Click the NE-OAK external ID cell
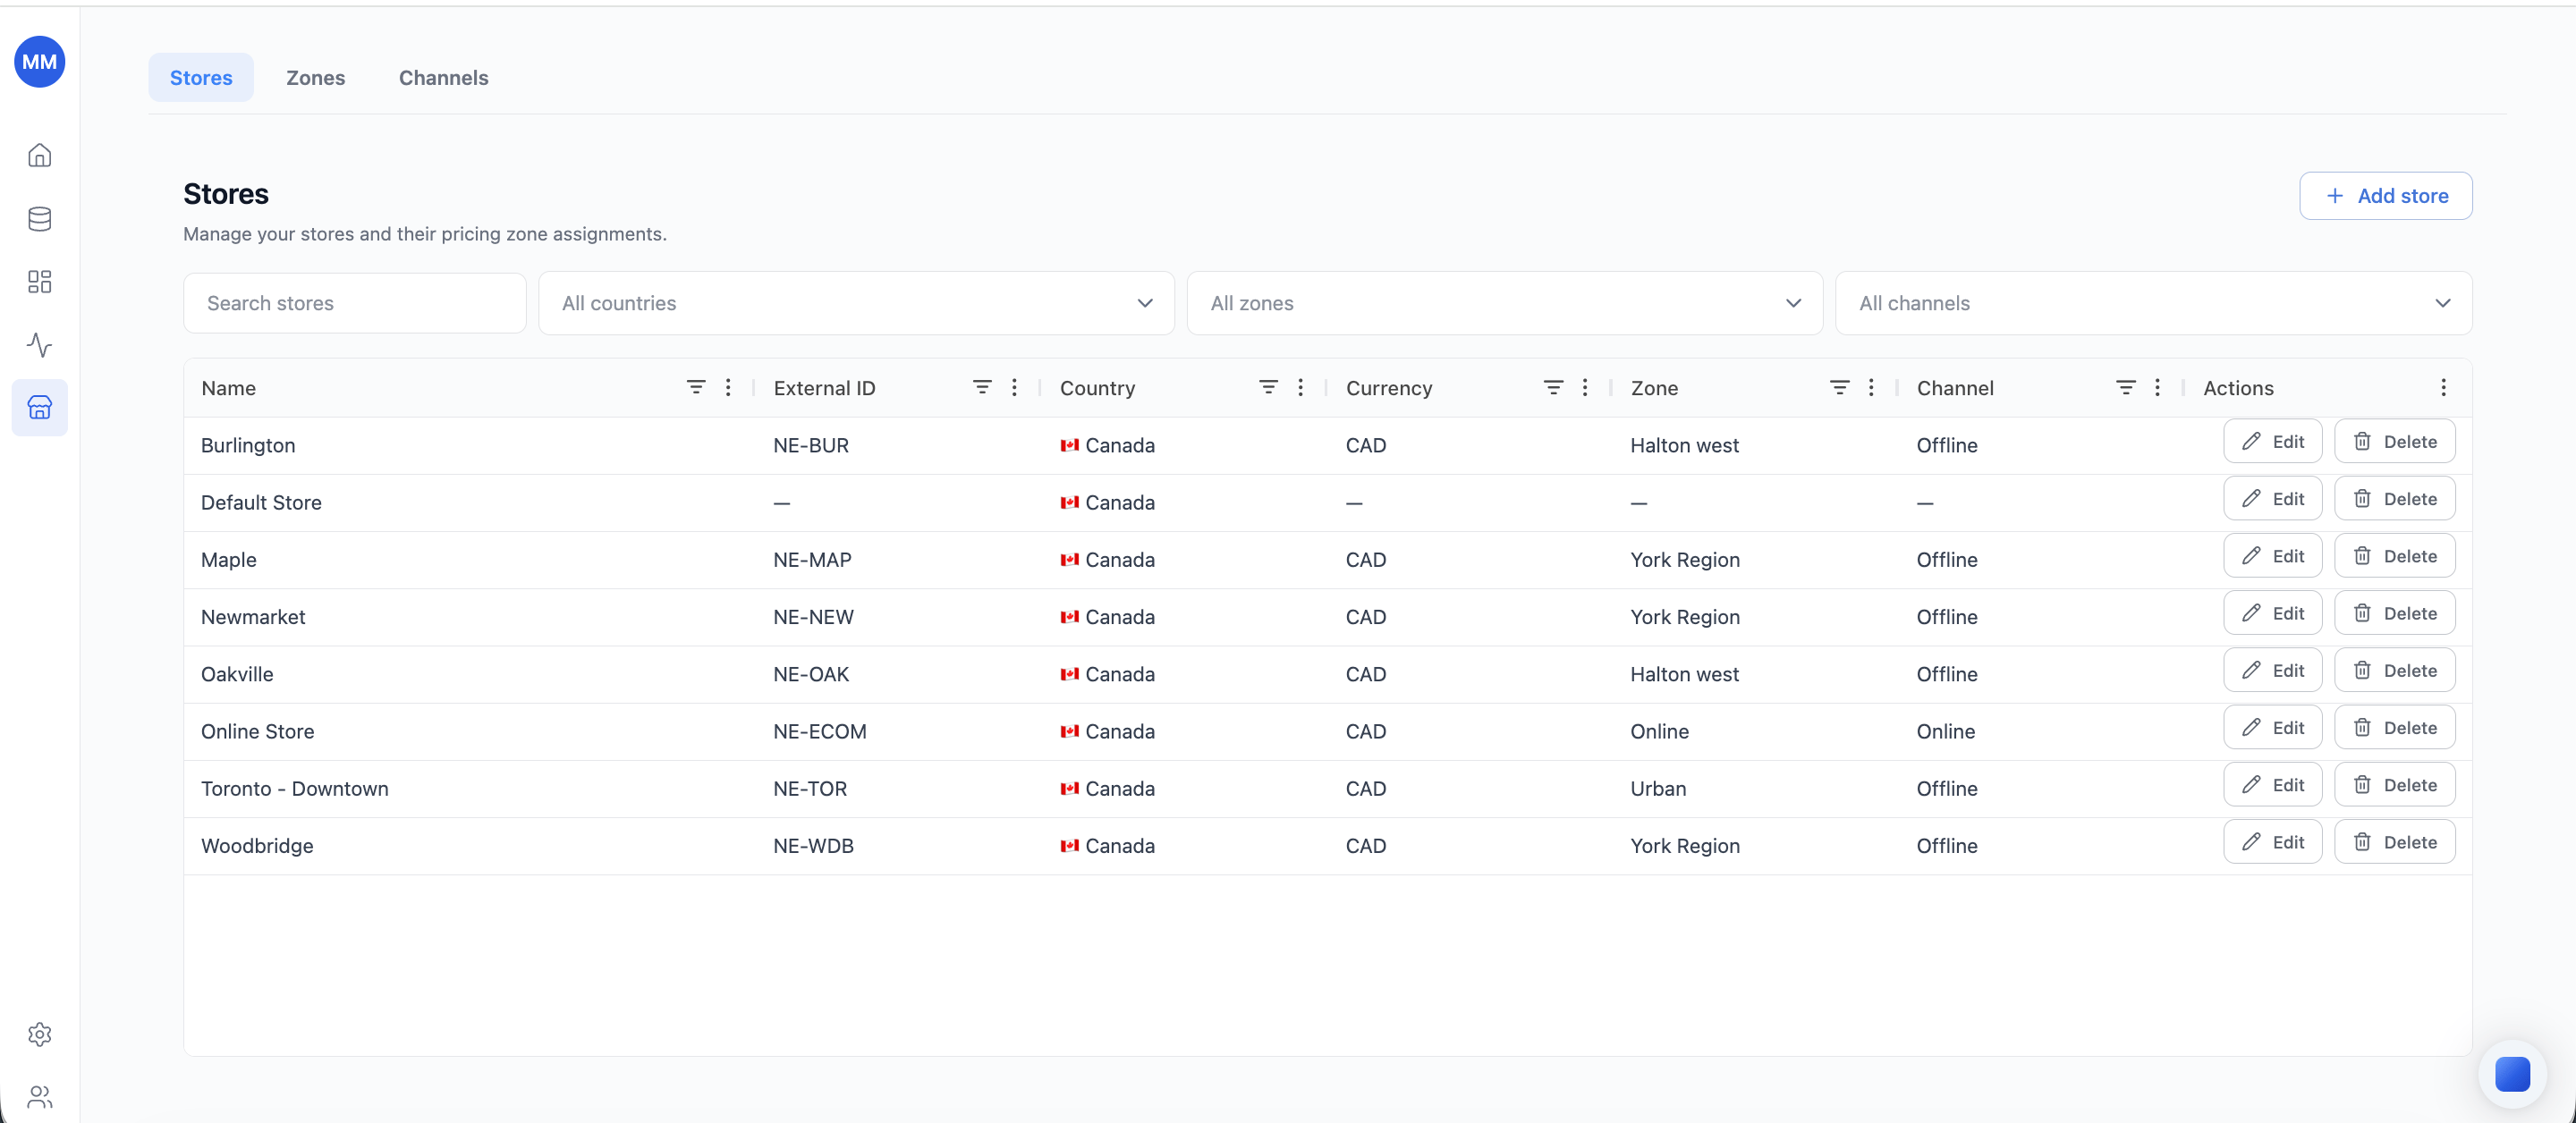Viewport: 2576px width, 1123px height. 811,674
